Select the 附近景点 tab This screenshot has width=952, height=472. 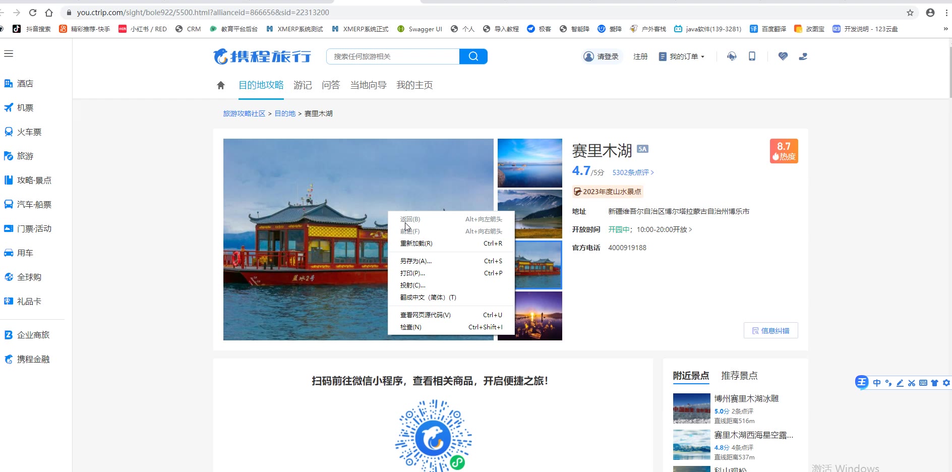[x=691, y=376]
